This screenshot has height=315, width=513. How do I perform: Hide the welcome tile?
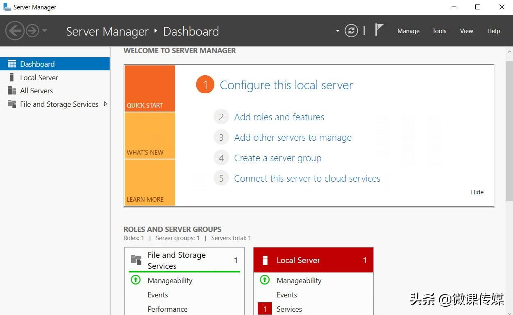point(477,192)
